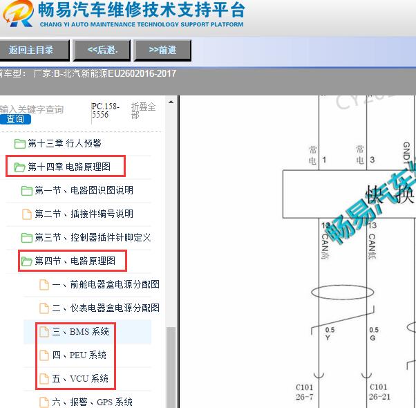Open the page 一、前舱电器盒电源分配图
Viewport: 416px width, 408px height.
coord(106,285)
